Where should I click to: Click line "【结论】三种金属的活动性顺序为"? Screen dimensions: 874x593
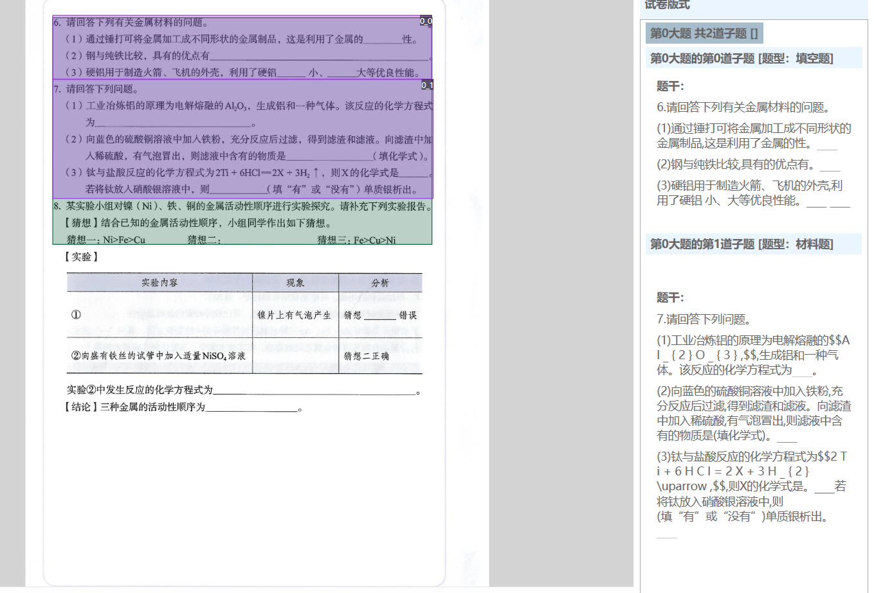[183, 407]
